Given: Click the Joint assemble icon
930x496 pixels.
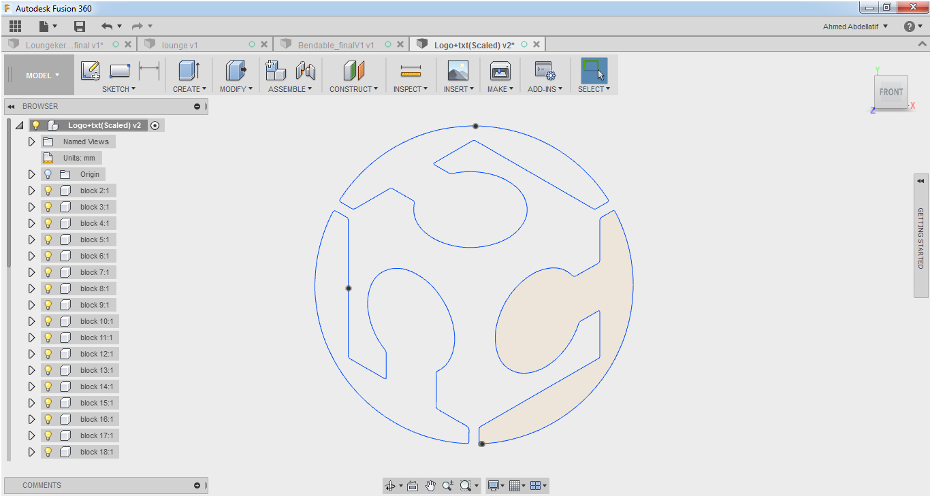Looking at the screenshot, I should point(306,71).
